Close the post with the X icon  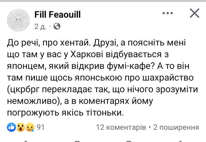pos(195,13)
